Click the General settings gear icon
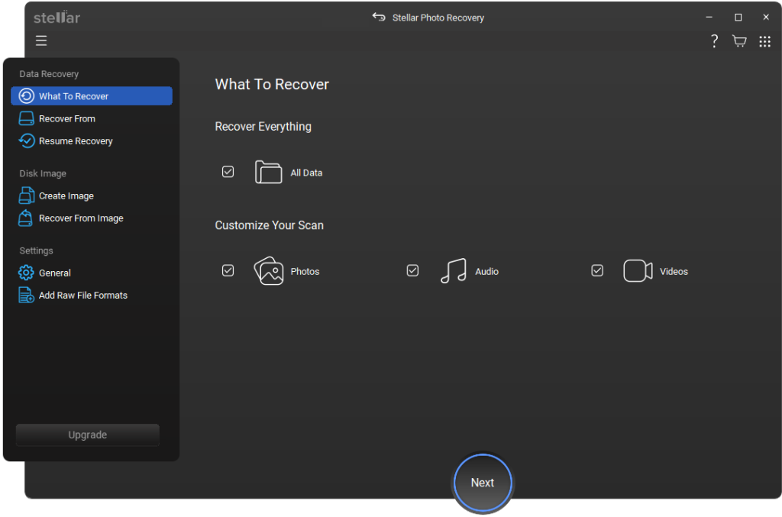This screenshot has width=782, height=517. 26,273
